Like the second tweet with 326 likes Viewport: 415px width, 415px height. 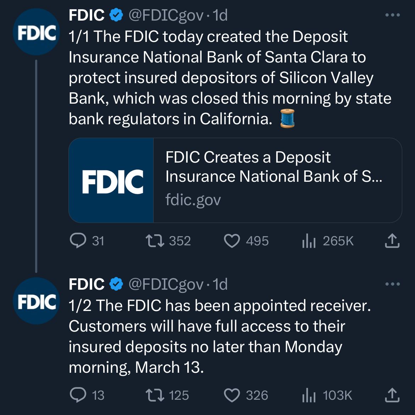coord(232,395)
